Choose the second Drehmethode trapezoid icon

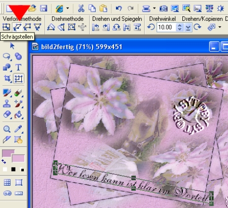point(61,27)
